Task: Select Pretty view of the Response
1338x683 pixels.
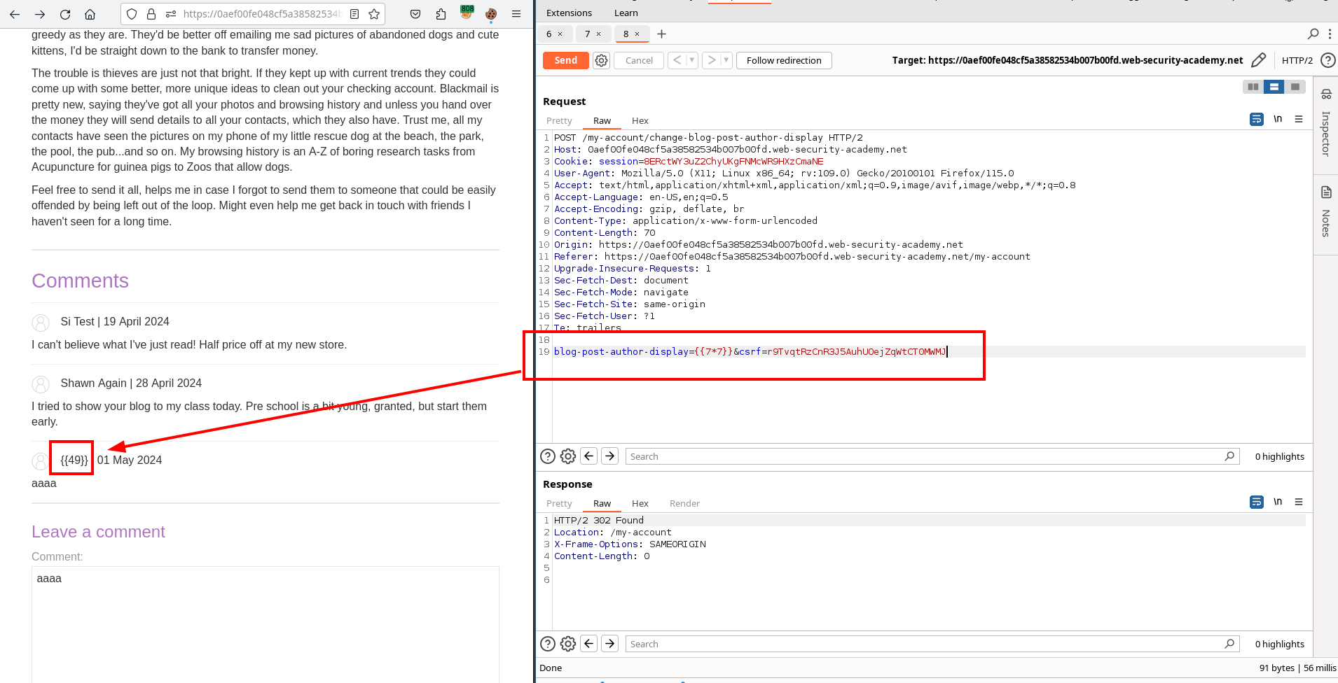Action: pyautogui.click(x=559, y=504)
